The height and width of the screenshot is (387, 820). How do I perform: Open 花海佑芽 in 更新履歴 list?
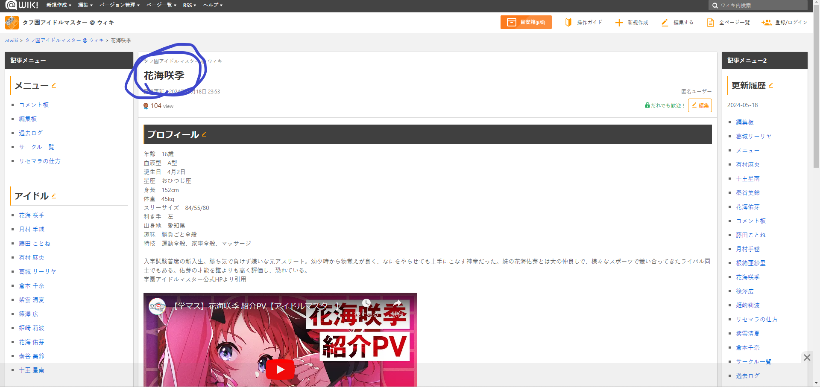(748, 207)
